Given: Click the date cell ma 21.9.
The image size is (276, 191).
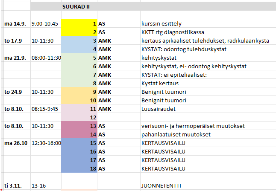Looking at the screenshot, I should pyautogui.click(x=17, y=58).
